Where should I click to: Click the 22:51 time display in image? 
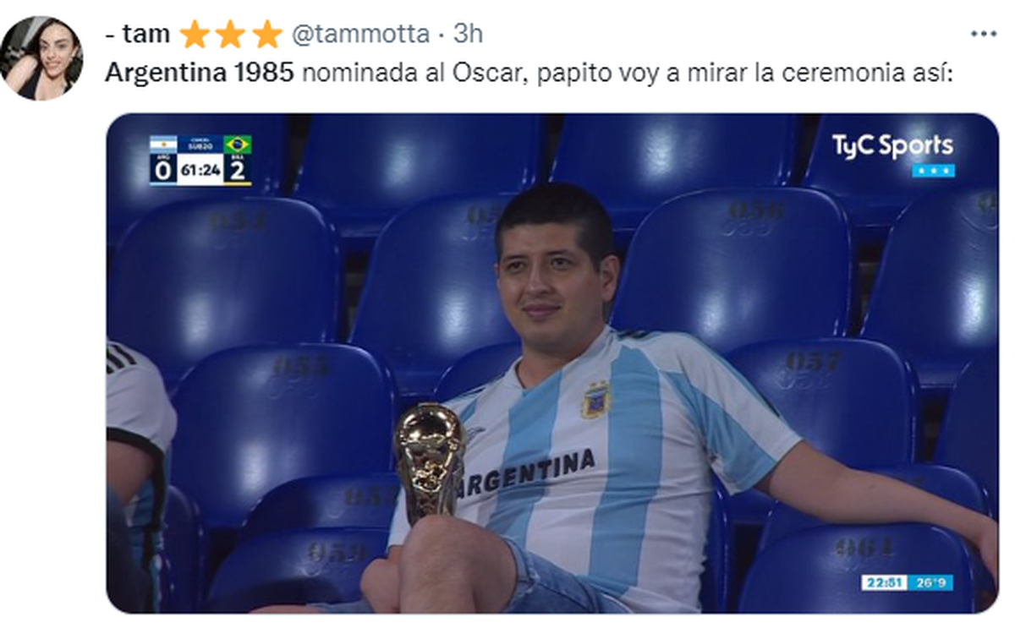coord(883,583)
